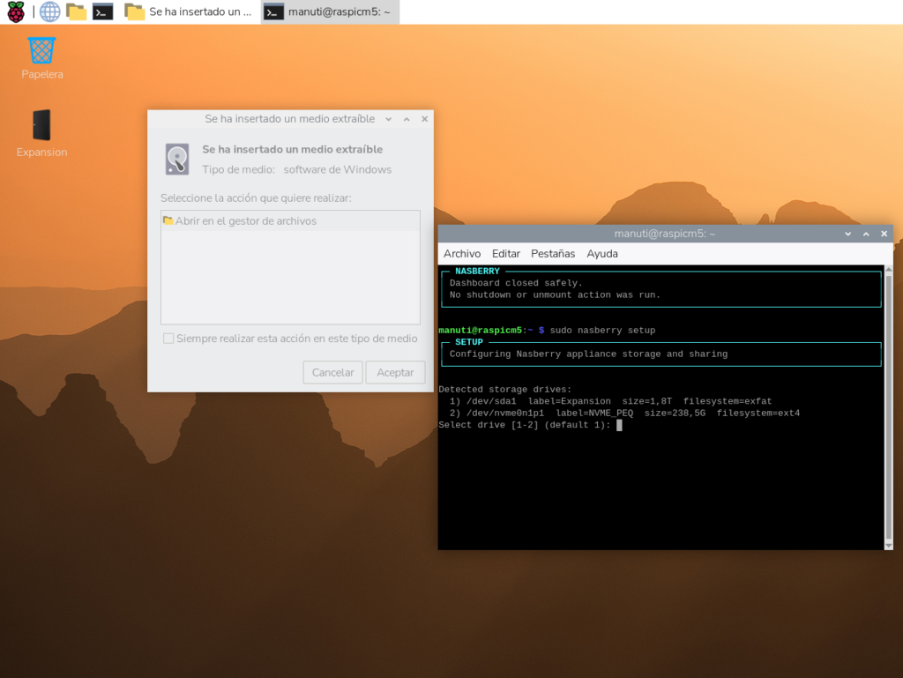Click the NASBERRY header label in terminal
903x678 pixels.
[x=477, y=271]
